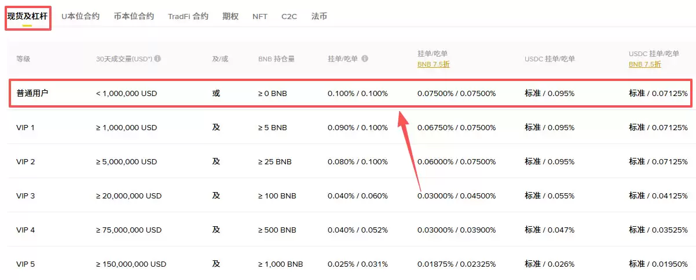Select the VIP 5 level cell

25,264
